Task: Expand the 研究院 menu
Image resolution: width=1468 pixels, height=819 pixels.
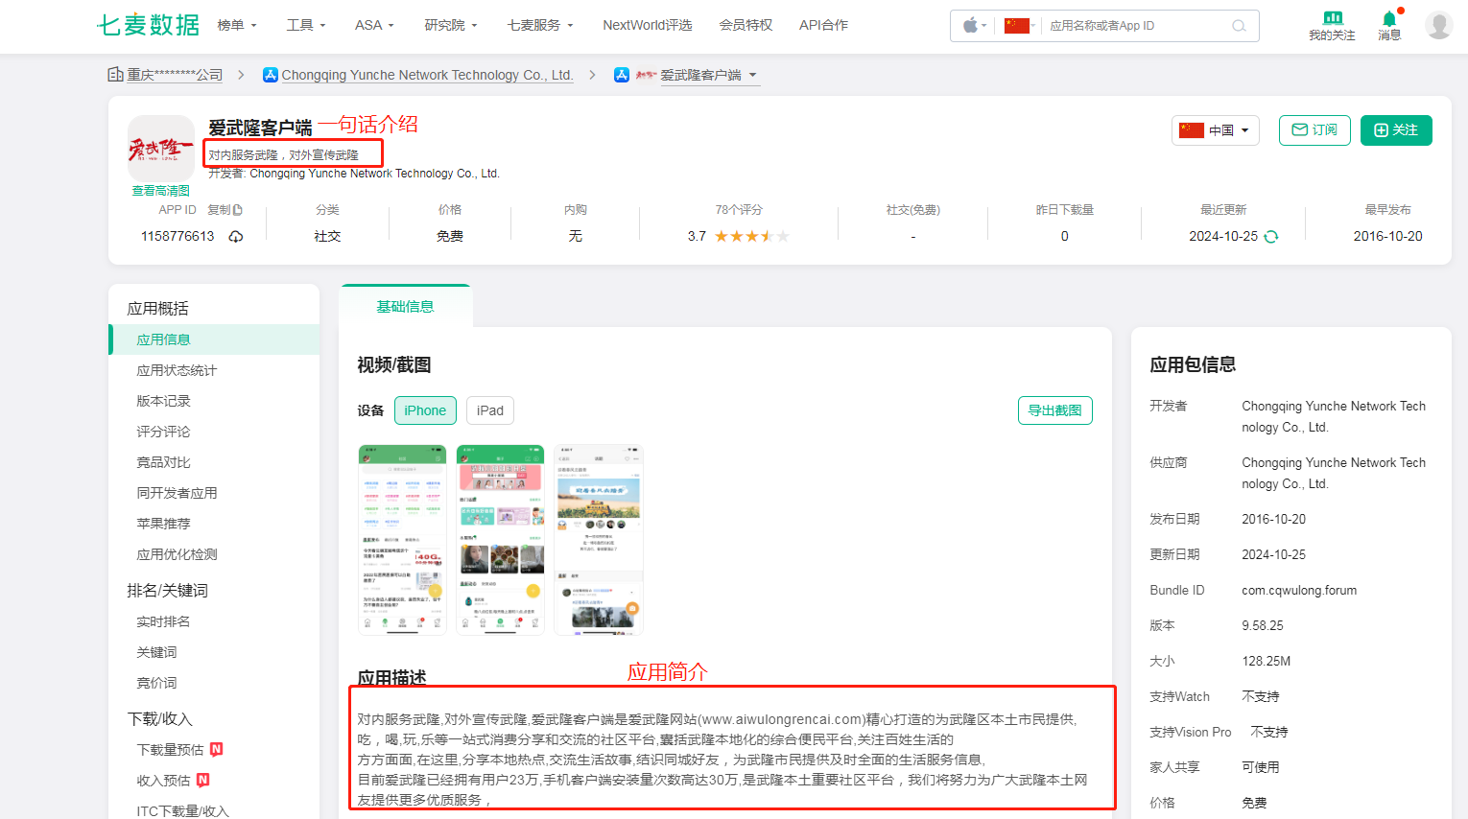Action: [451, 25]
